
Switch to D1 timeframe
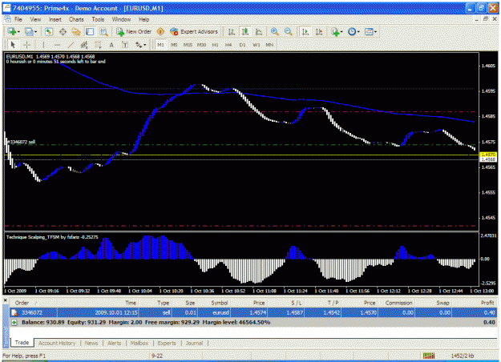242,45
